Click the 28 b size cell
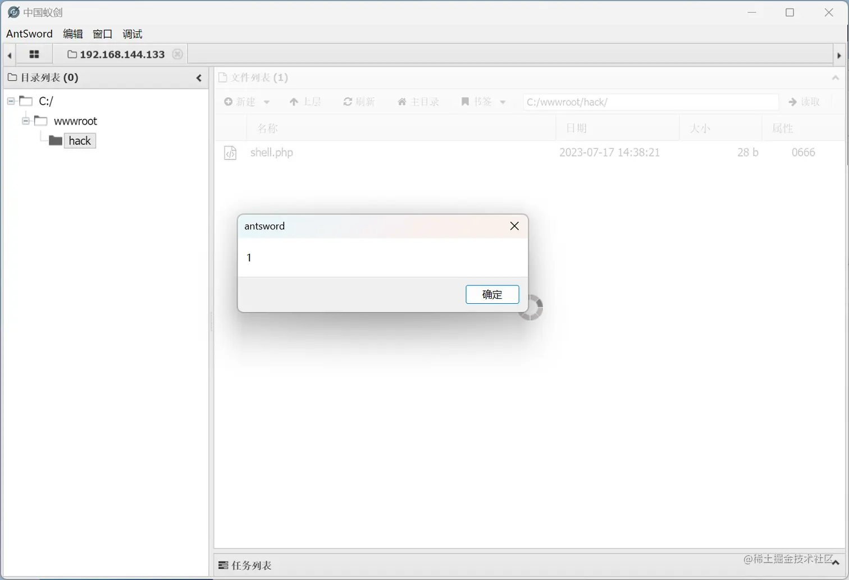This screenshot has width=849, height=580. pos(748,152)
